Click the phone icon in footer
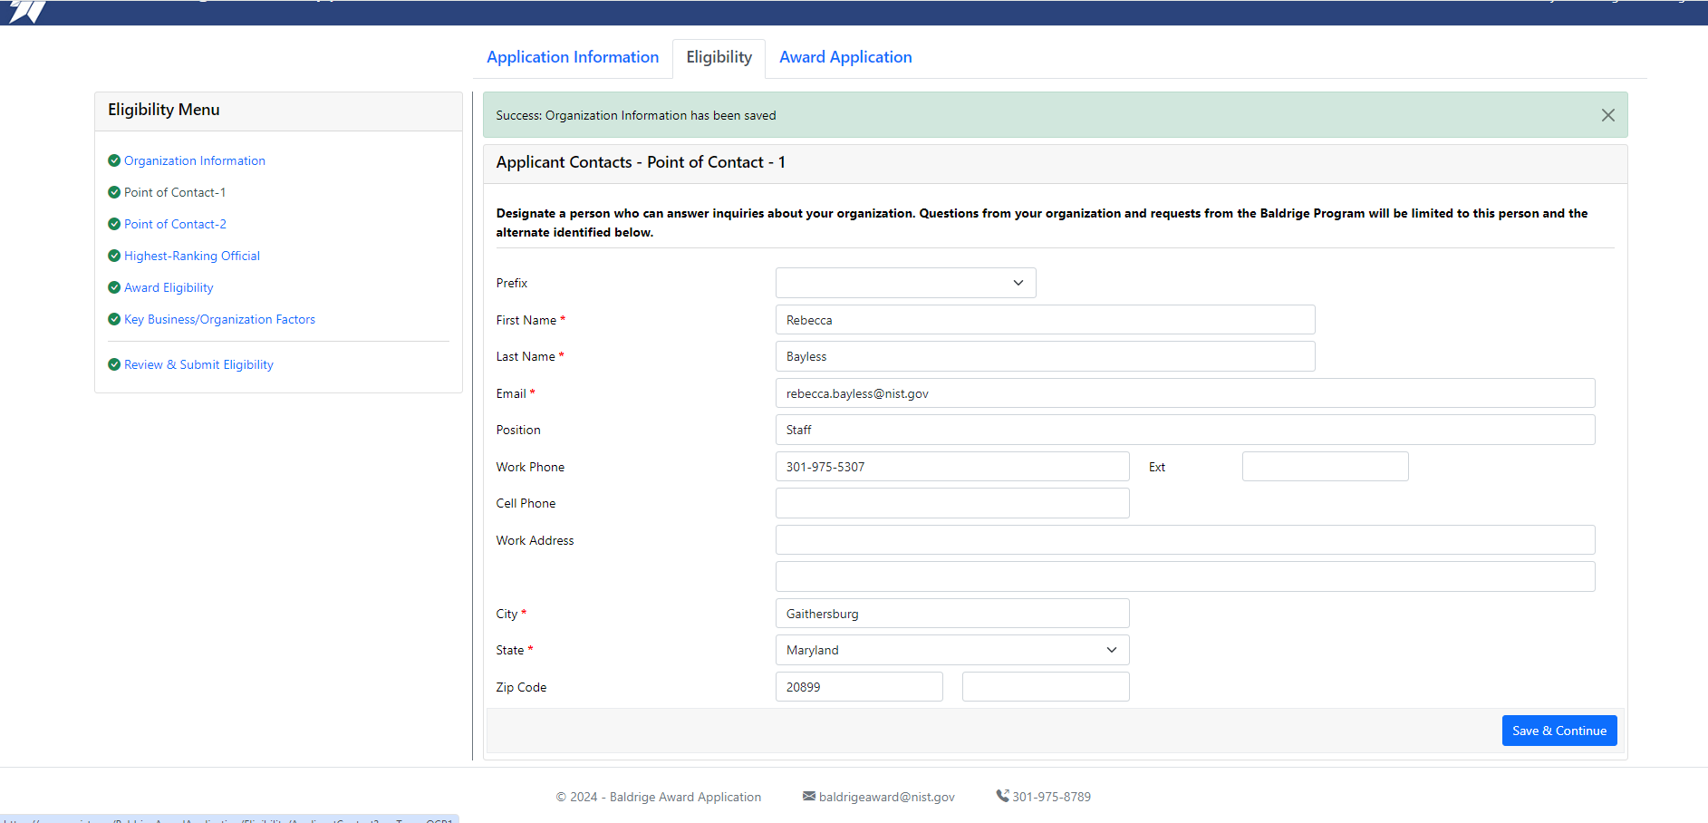Image resolution: width=1708 pixels, height=823 pixels. point(1002,796)
